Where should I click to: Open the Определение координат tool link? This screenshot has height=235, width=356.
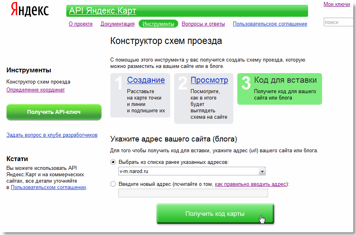(x=36, y=90)
